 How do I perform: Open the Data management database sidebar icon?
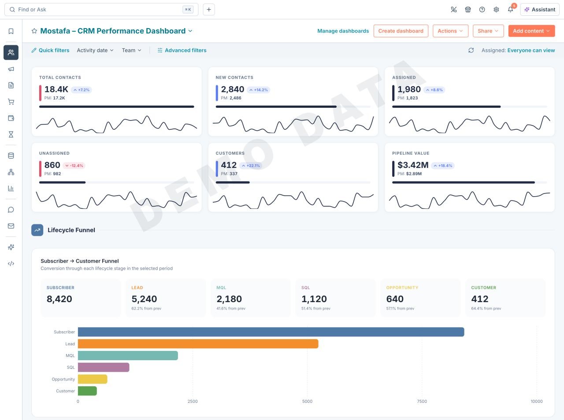pos(11,156)
